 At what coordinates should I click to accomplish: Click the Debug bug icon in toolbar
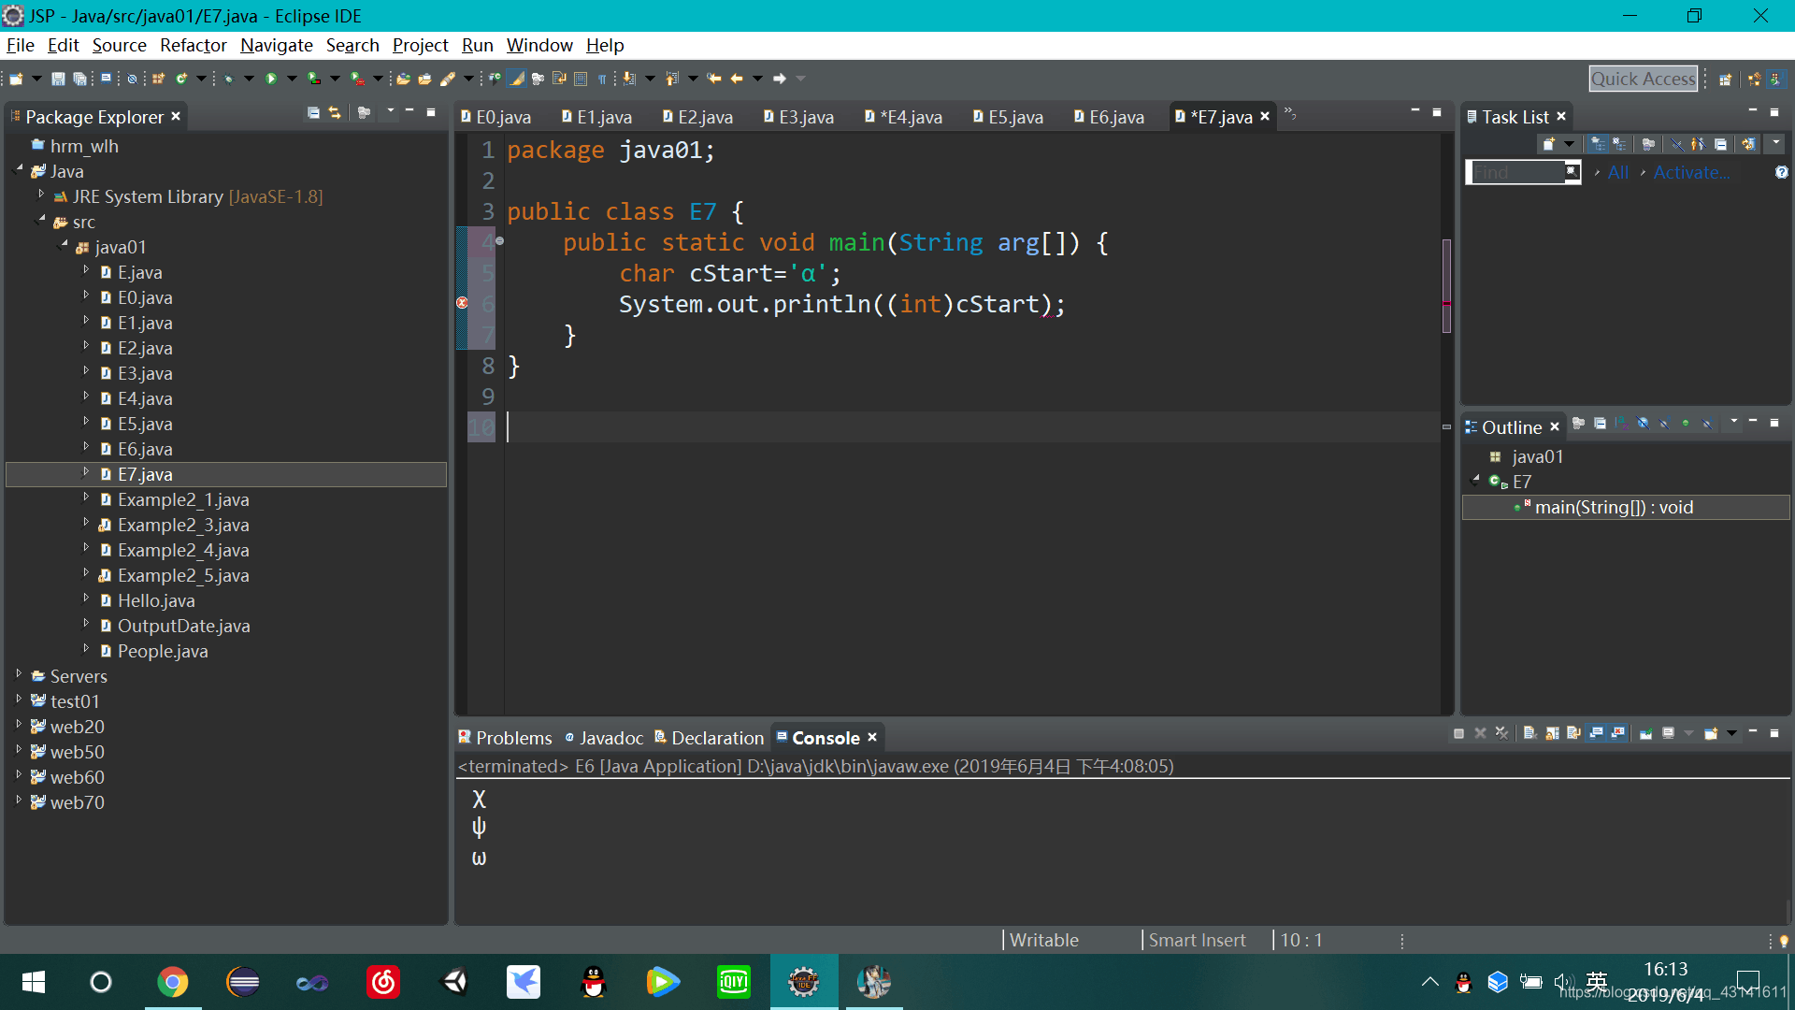(228, 79)
